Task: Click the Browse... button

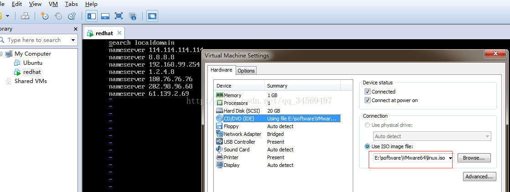Action: [474, 158]
